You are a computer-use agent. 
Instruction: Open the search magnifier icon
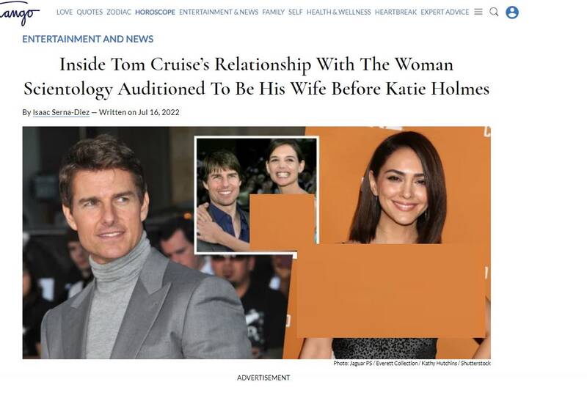coord(494,12)
